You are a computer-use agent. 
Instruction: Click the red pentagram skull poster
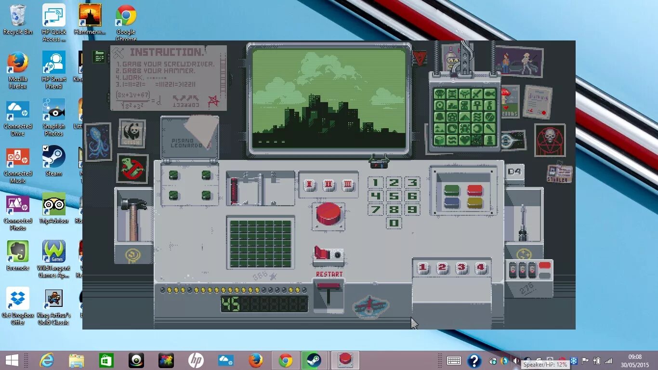(x=550, y=140)
